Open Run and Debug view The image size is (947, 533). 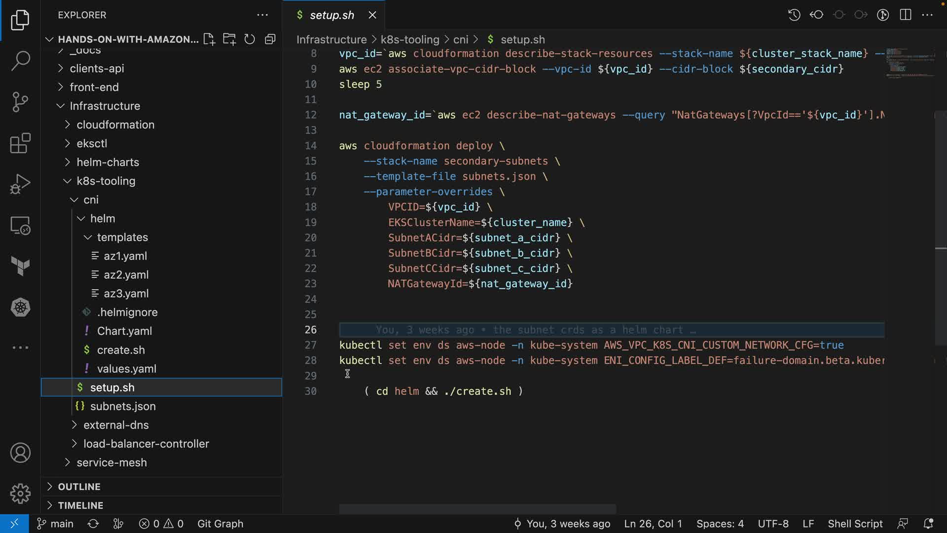pyautogui.click(x=20, y=185)
